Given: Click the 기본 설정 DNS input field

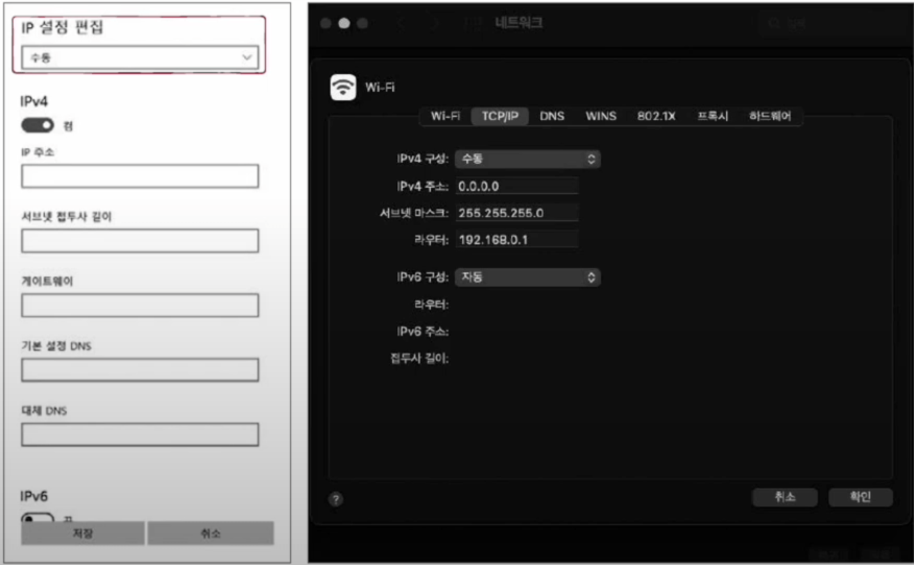Looking at the screenshot, I should [140, 370].
